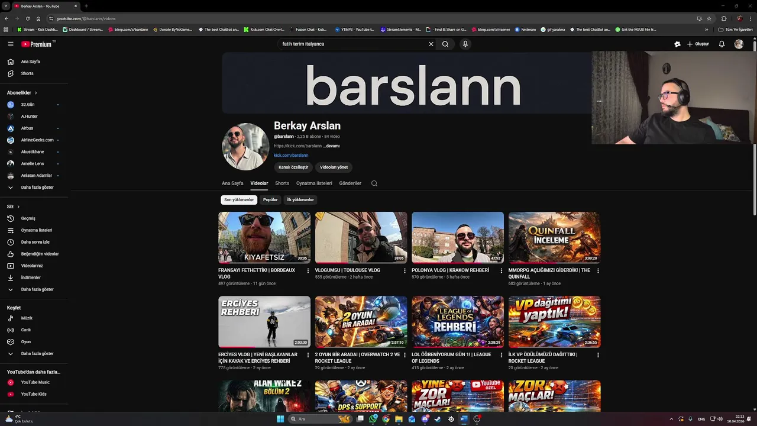Reload the page in browser
The image size is (757, 426).
[28, 18]
